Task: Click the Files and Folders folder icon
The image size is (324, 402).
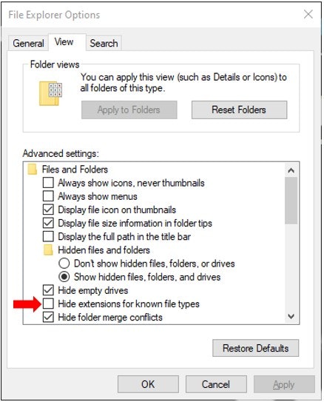Action: click(x=33, y=170)
